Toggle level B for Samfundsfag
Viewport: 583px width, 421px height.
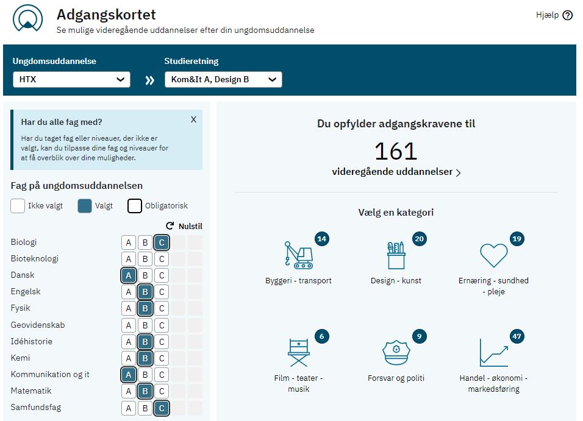coord(145,408)
